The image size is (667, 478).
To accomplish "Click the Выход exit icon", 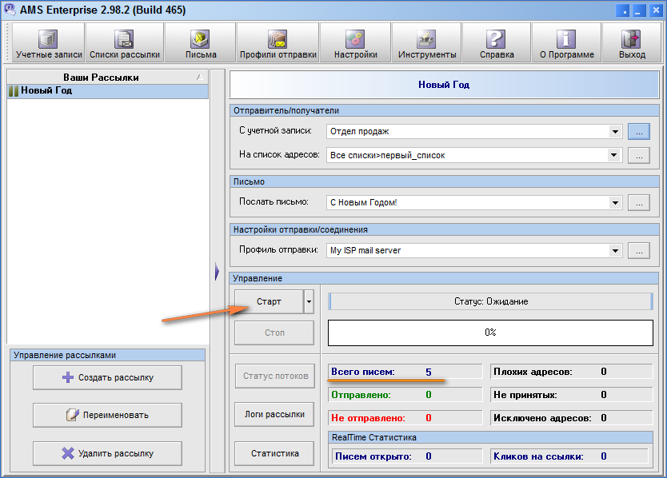I will pos(632,43).
